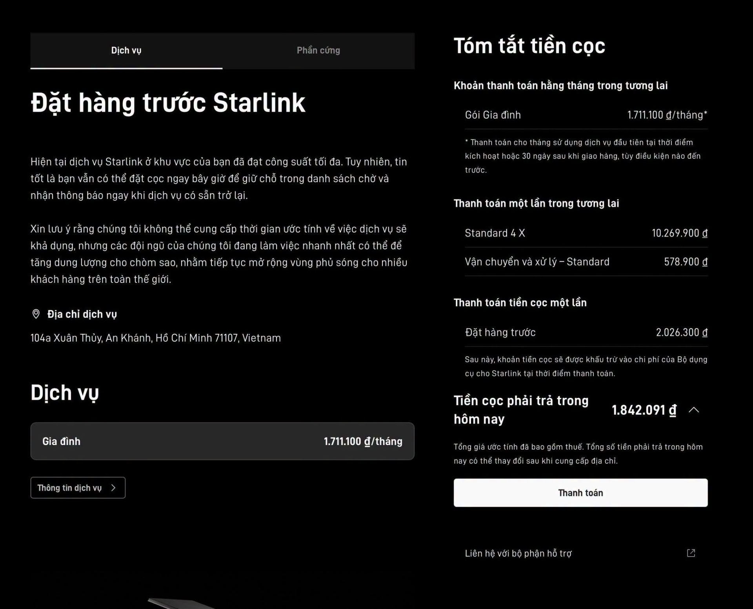Click Địa chỉ dịch vụ label
Viewport: 753px width, 609px height.
click(x=82, y=314)
